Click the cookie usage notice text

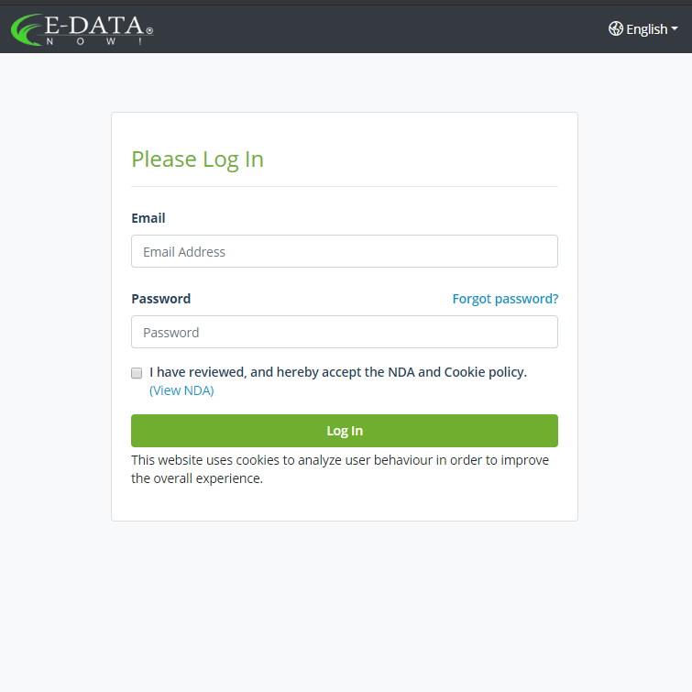point(340,469)
